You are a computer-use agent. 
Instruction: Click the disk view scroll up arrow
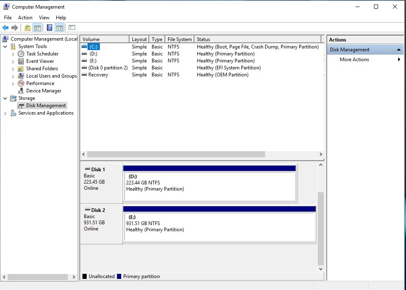(x=321, y=165)
